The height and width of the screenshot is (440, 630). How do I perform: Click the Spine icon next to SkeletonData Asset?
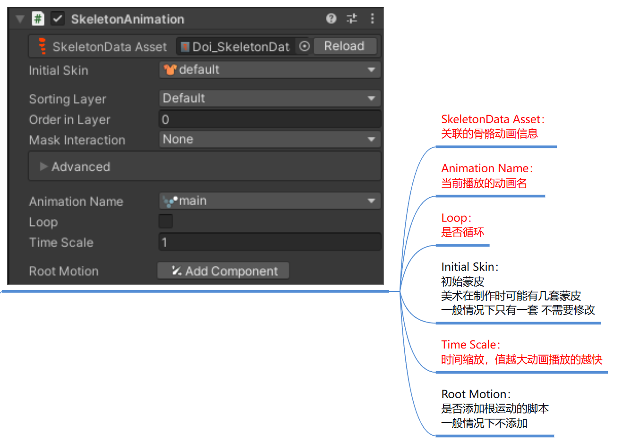click(x=43, y=46)
